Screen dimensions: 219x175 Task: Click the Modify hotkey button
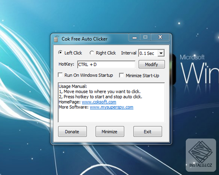(151, 64)
